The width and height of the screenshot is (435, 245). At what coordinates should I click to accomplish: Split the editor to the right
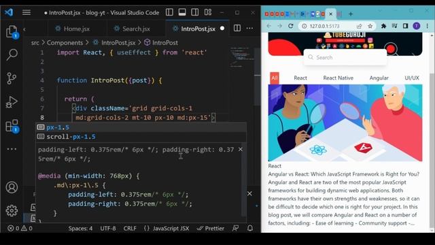click(237, 28)
